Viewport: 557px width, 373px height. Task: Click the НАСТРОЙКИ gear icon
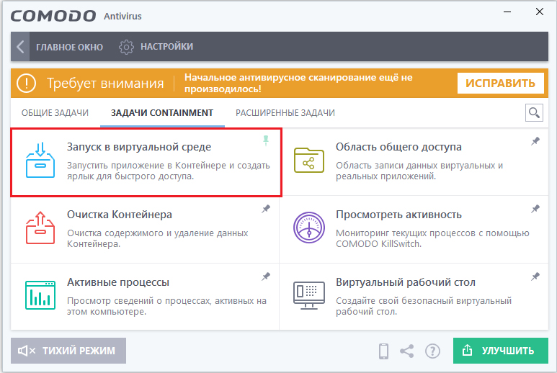tap(126, 47)
